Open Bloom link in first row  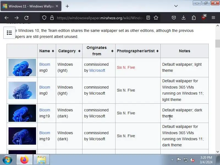(x=45, y=64)
